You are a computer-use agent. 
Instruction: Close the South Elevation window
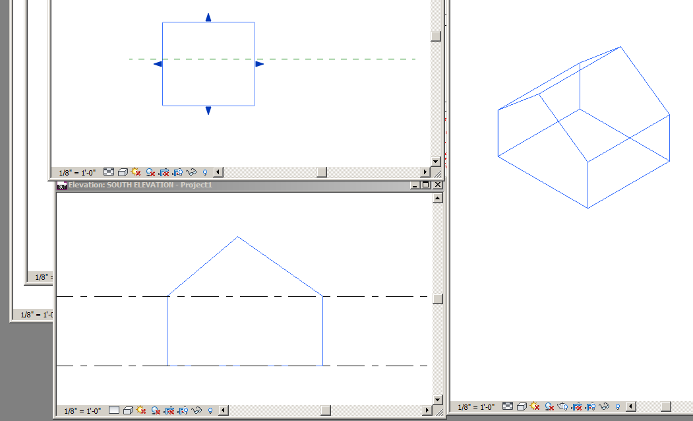point(438,185)
